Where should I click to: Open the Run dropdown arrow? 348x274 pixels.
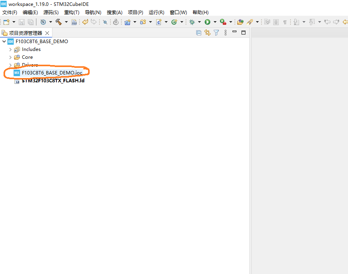[x=215, y=22]
